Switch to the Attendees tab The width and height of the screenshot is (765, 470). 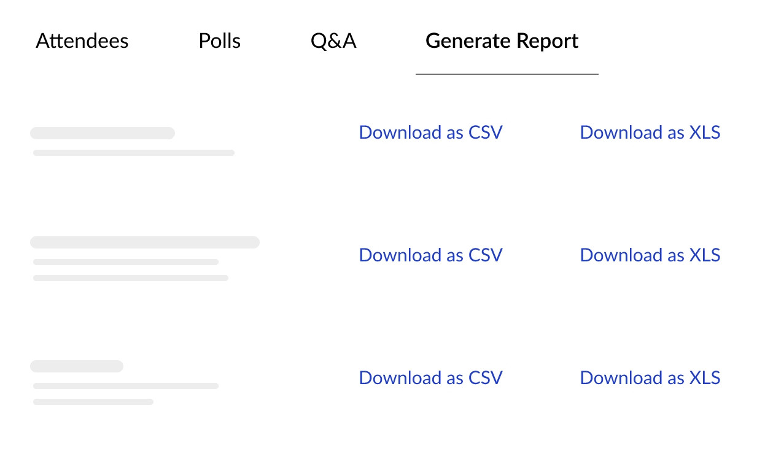click(82, 41)
